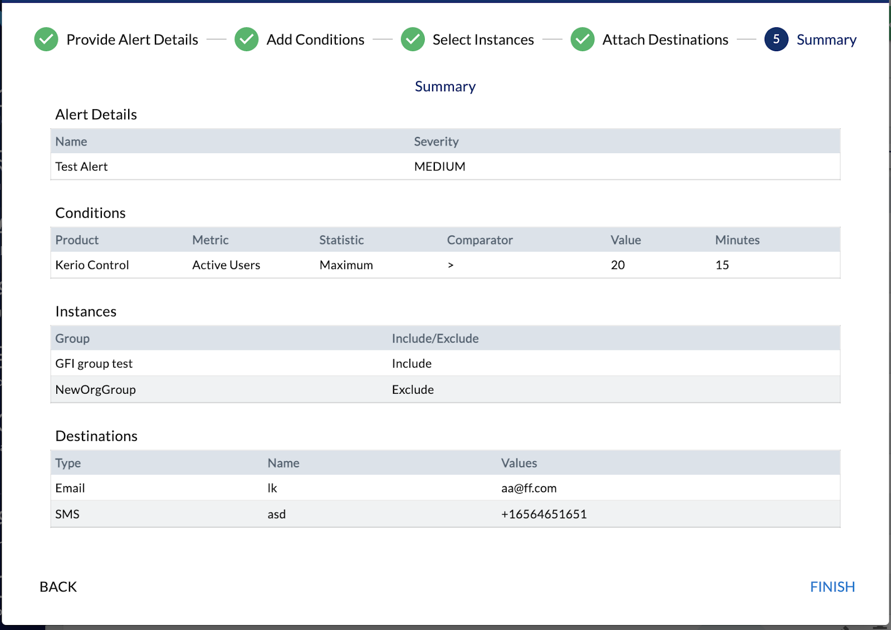891x630 pixels.
Task: Open the Add Conditions step
Action: [x=315, y=40]
